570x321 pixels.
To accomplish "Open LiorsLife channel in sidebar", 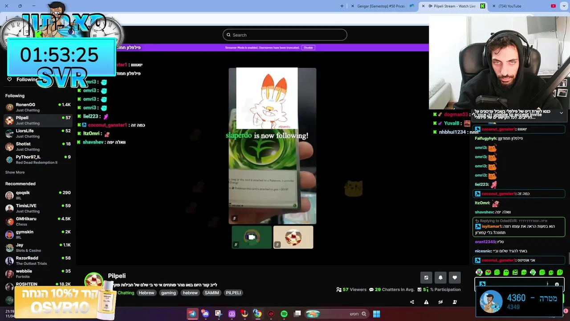I will pos(38,133).
